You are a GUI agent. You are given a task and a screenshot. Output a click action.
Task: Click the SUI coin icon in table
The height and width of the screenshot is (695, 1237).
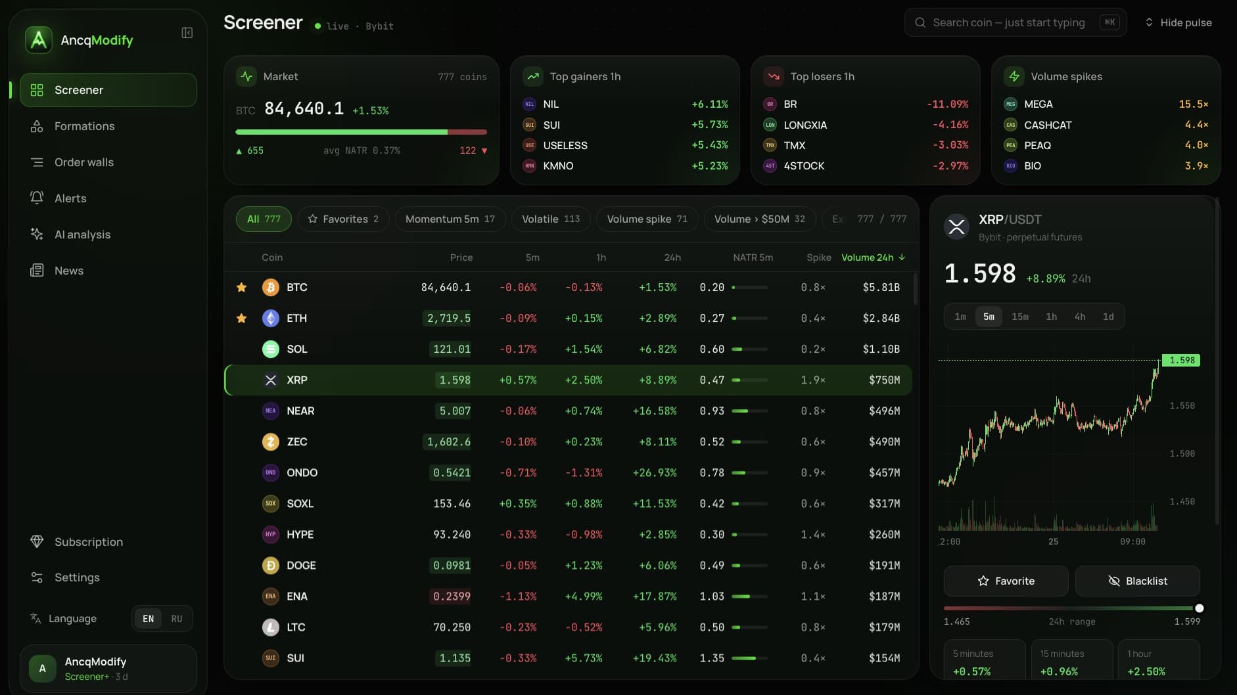(271, 658)
